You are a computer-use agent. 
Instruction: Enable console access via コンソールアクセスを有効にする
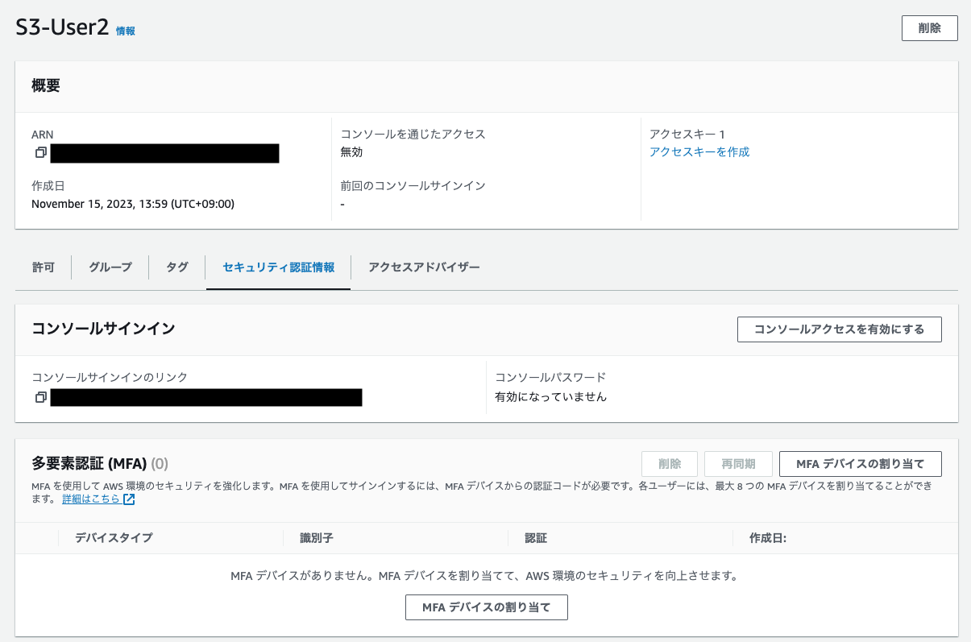[839, 329]
